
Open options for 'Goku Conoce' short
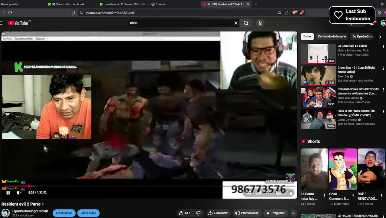353,196
